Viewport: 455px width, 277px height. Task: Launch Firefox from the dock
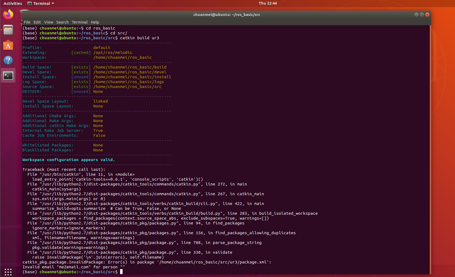(8, 14)
